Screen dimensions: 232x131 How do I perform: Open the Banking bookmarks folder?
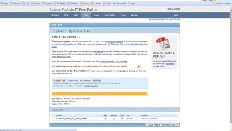point(15,3)
